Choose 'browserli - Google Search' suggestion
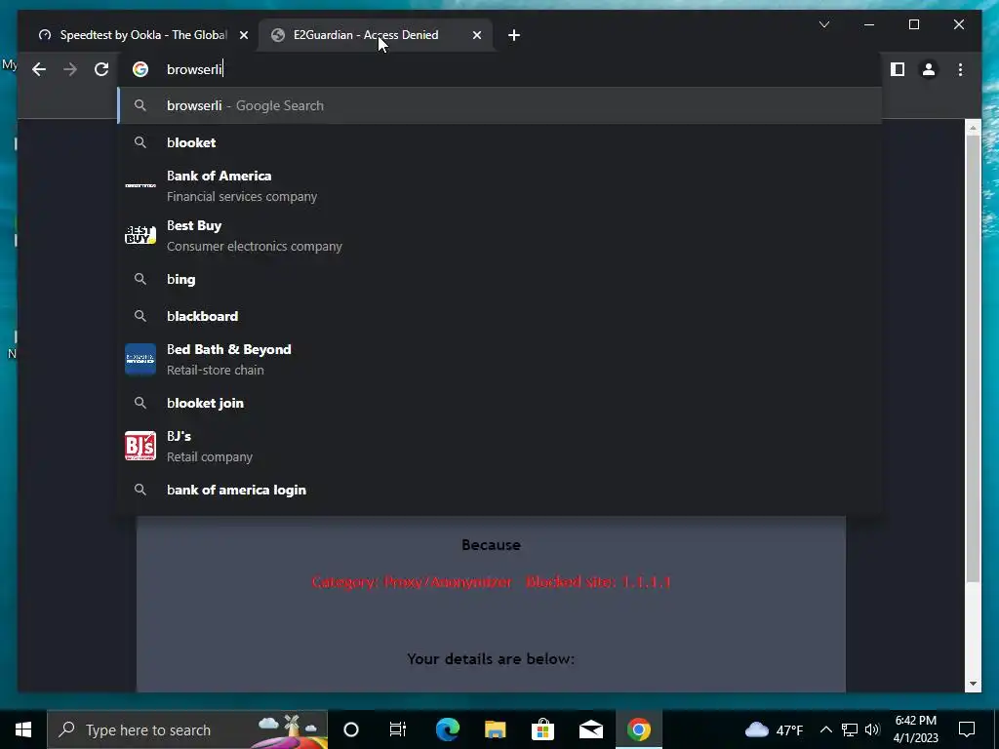Screen dimensions: 999x749 coord(500,105)
